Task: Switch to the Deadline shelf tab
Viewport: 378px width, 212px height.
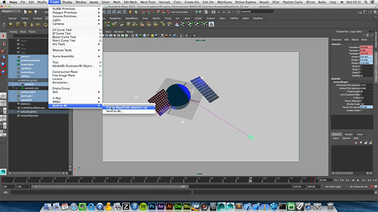Action: point(258,18)
